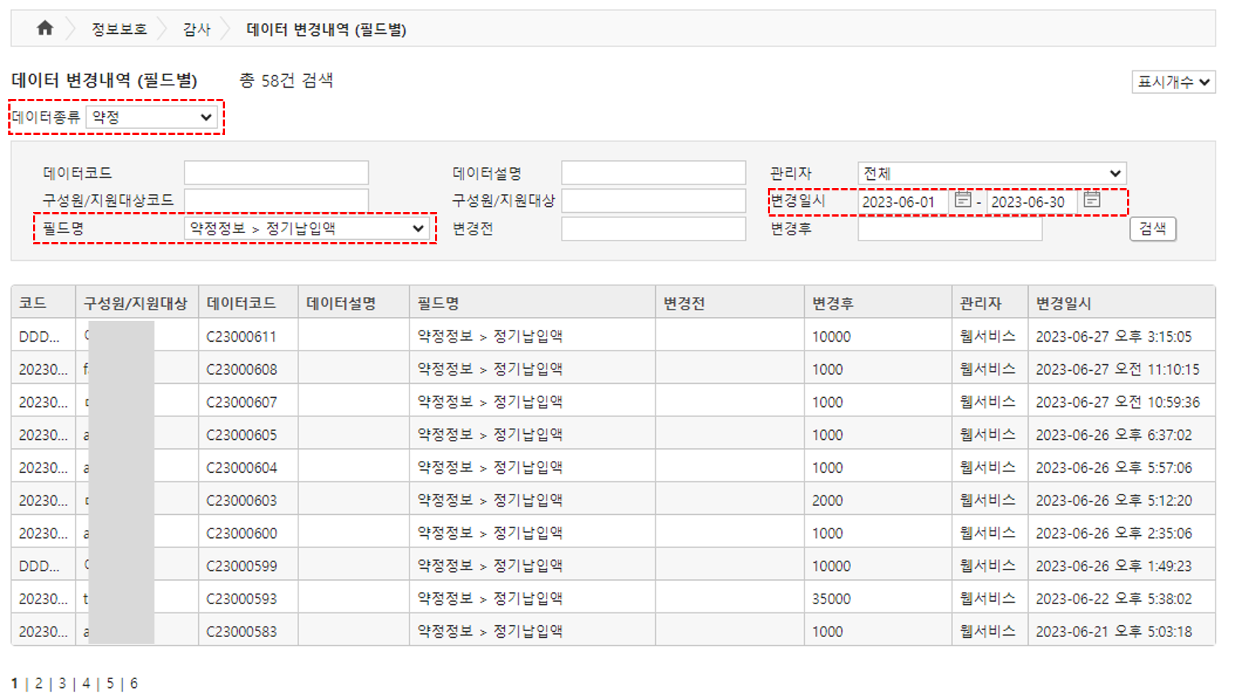
Task: Open the start date calendar picker icon
Action: [963, 199]
